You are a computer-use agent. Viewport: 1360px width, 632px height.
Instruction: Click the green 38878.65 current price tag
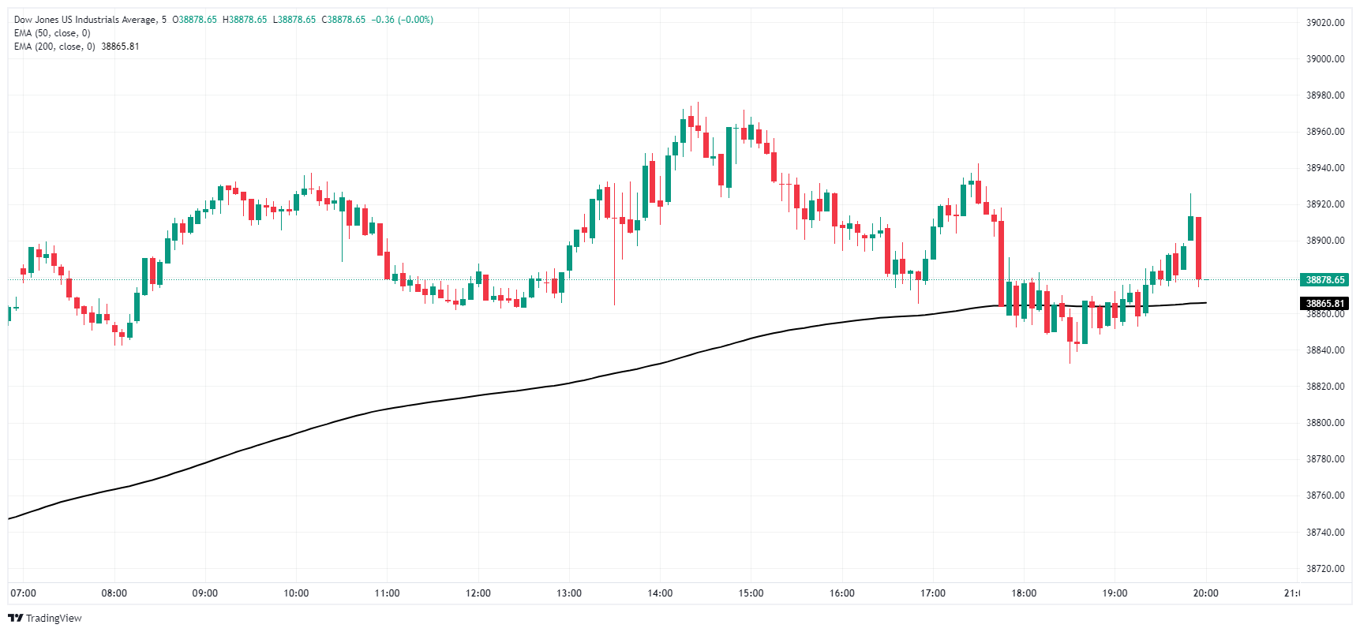coord(1324,280)
